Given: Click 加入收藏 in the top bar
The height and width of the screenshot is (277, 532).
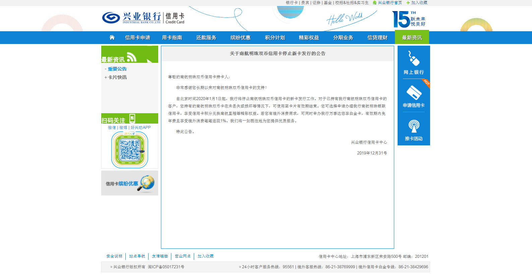Looking at the screenshot, I should [419, 3].
